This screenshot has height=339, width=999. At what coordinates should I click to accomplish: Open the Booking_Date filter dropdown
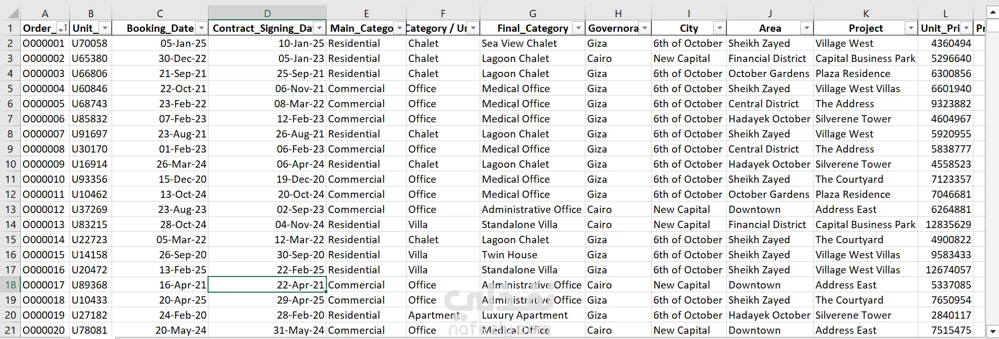point(201,28)
